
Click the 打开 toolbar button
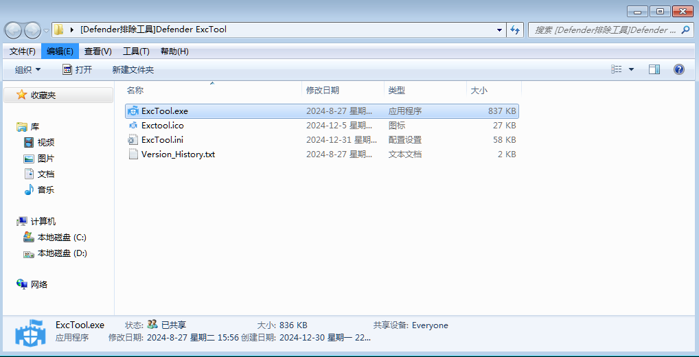pos(77,69)
